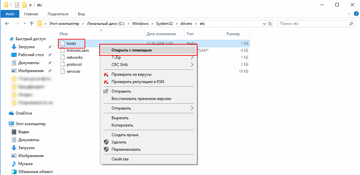Image resolution: width=360 pixels, height=175 pixels.
Task: Click the refresh button in address bar
Action: click(270, 24)
